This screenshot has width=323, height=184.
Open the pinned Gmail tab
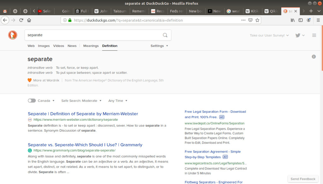[x=5, y=11]
